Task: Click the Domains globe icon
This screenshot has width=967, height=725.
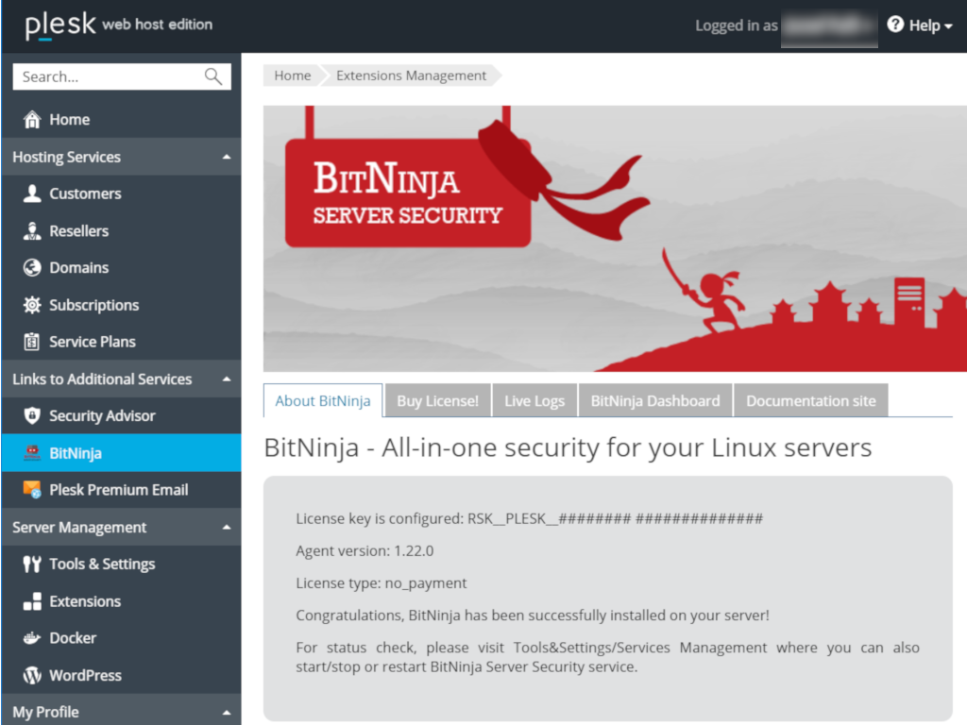Action: [32, 268]
